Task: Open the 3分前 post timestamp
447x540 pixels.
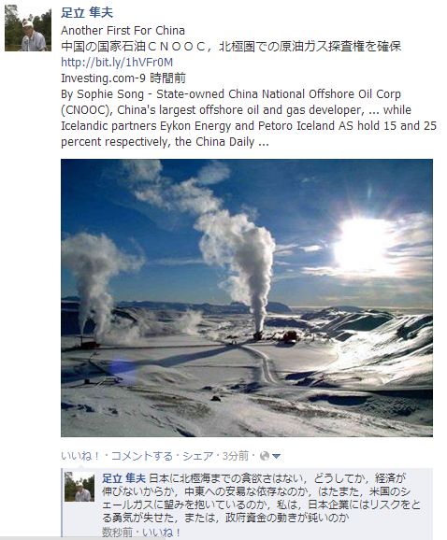Action: pyautogui.click(x=236, y=456)
